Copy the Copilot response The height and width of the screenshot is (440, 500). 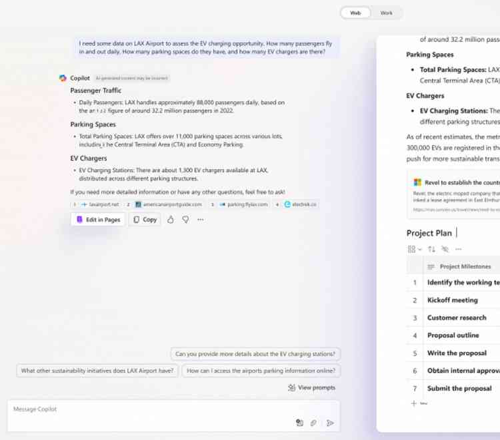[145, 220]
